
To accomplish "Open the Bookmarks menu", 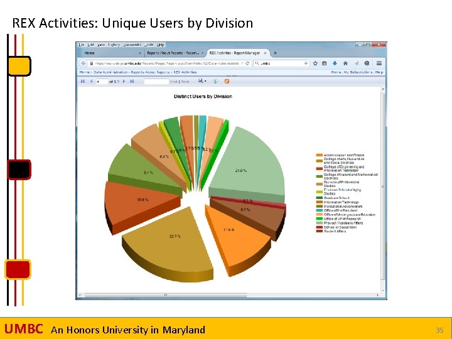I will 132,45.
